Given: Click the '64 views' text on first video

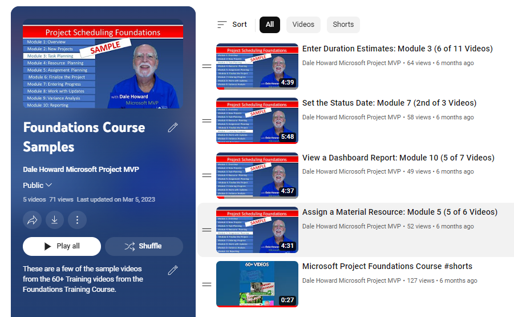Looking at the screenshot, I should (x=419, y=63).
